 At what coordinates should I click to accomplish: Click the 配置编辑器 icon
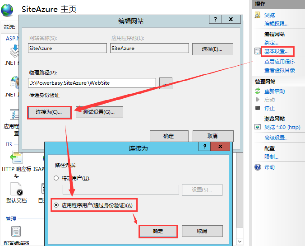coord(16,232)
